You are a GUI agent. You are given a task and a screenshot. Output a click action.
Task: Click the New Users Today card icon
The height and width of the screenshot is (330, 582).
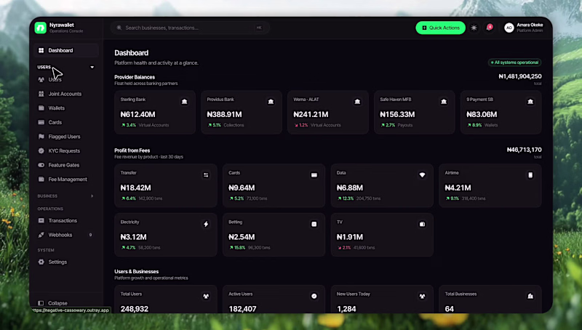(423, 296)
